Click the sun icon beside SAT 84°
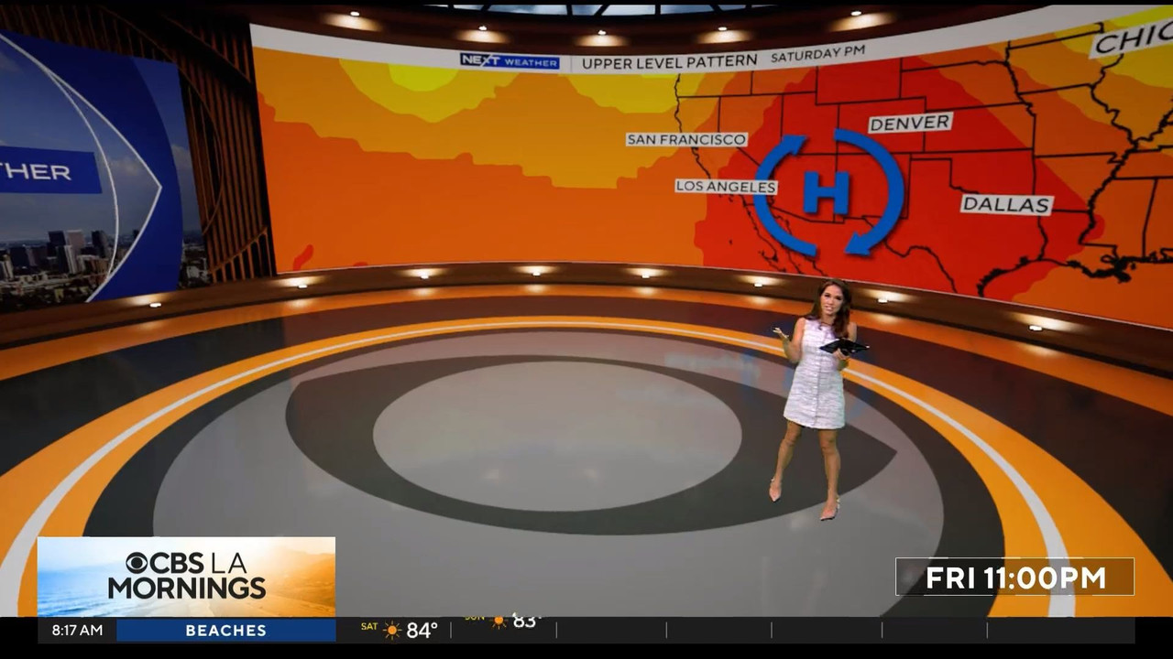Viewport: 1173px width, 659px height. coord(392,631)
